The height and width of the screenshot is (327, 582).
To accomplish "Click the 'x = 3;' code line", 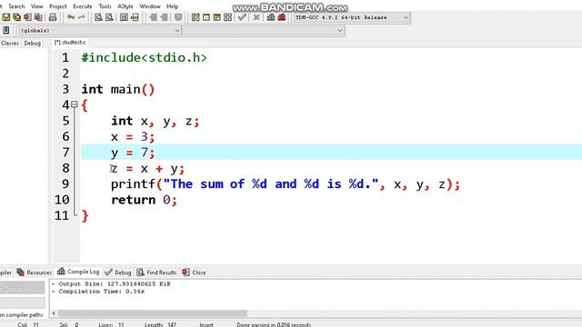I will click(133, 137).
